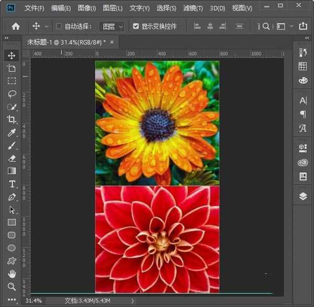Open the 图层 auto-select dropdown
The width and height of the screenshot is (314, 307).
point(113,26)
